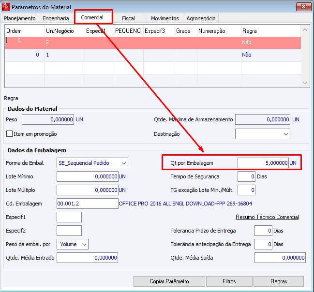Open the Movimentos tab
This screenshot has width=314, height=292.
[x=165, y=18]
